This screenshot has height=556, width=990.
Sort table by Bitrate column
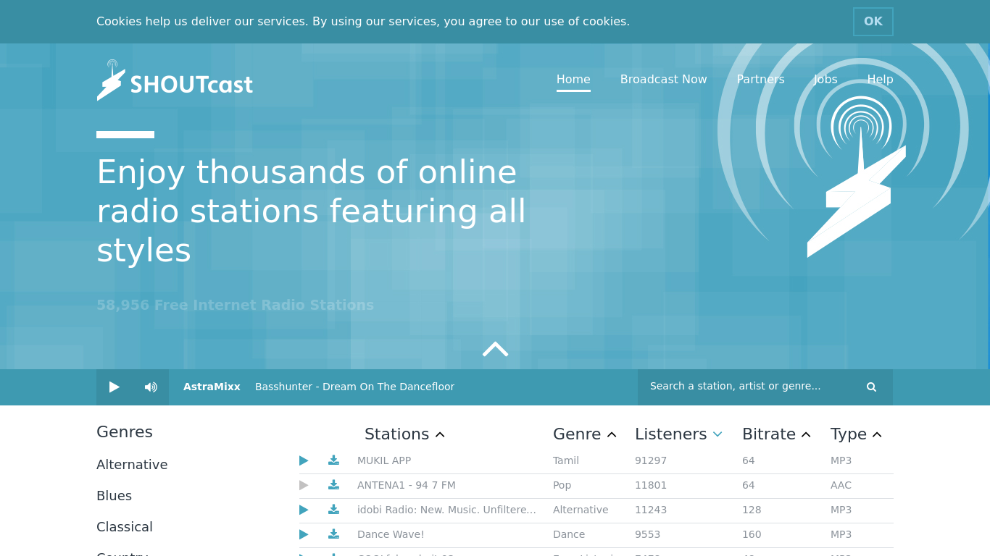pyautogui.click(x=776, y=434)
